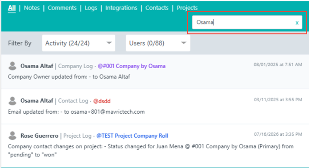Screen dimensions: 309x168
Task: Click the Osama Altaf name in the Company Log entry
Action: [x=37, y=66]
